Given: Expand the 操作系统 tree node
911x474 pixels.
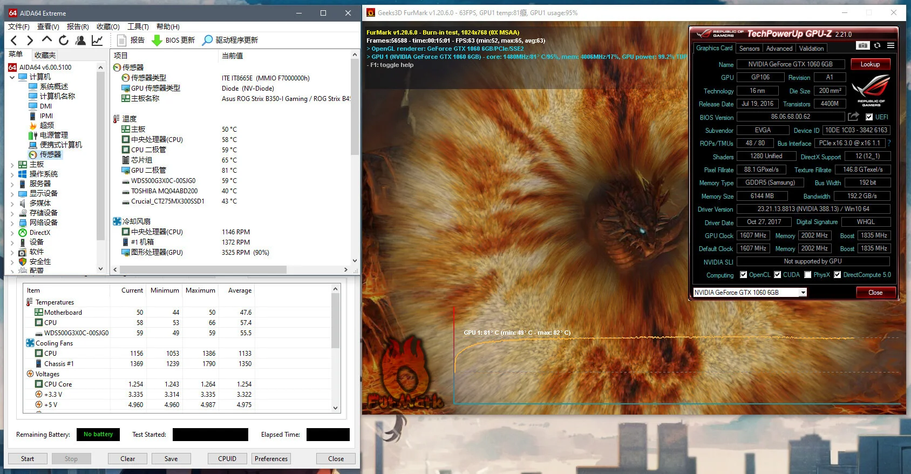Looking at the screenshot, I should pyautogui.click(x=12, y=174).
